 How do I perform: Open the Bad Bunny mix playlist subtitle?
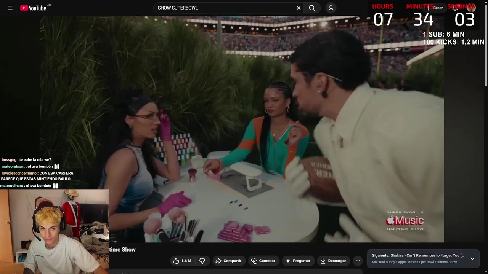pos(414,262)
